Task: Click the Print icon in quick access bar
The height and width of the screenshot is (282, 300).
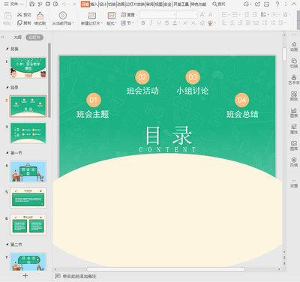Action: (x=48, y=4)
